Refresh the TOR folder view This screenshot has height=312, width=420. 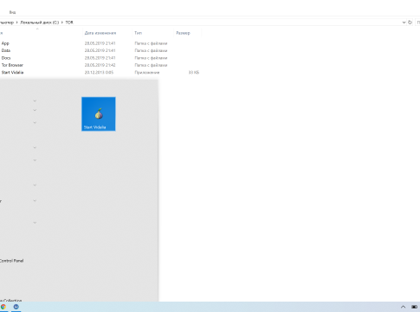(410, 23)
